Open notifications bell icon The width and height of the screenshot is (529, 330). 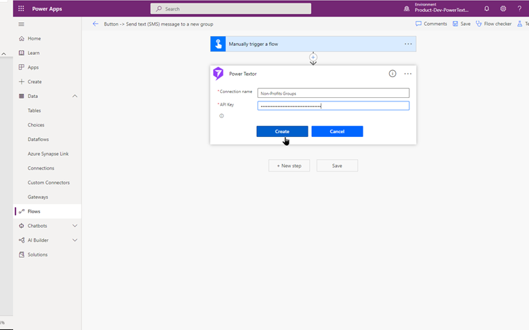(487, 9)
